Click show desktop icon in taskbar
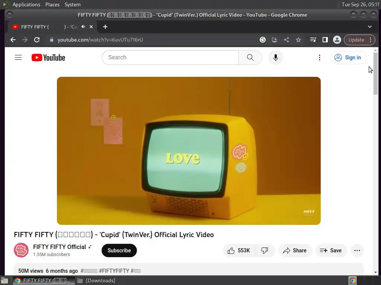The image size is (381, 285). [x=4, y=281]
